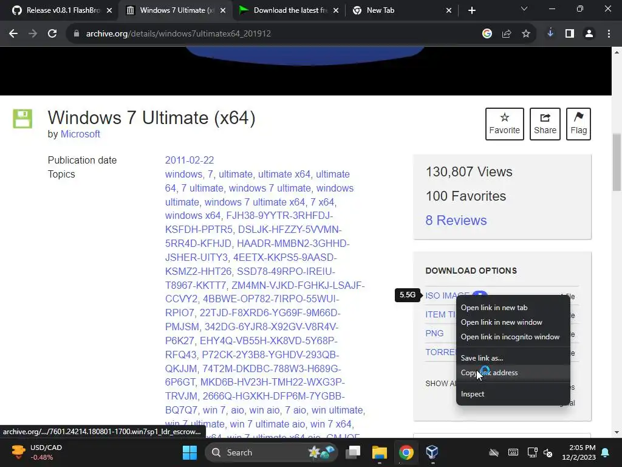The height and width of the screenshot is (467, 622).
Task: Toggle the browser side panel icon
Action: point(570,34)
